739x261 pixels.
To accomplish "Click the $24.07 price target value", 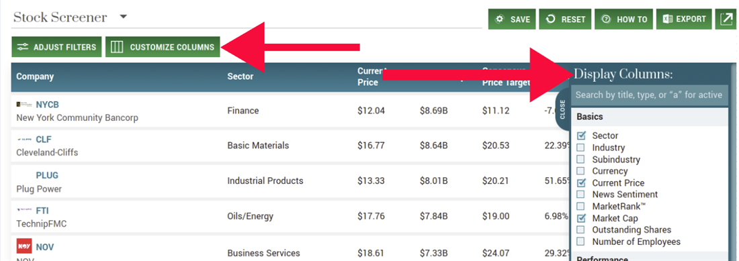I will pyautogui.click(x=496, y=253).
